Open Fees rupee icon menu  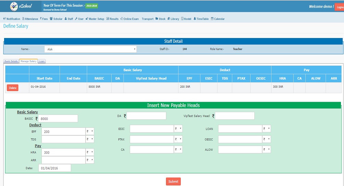[41, 19]
